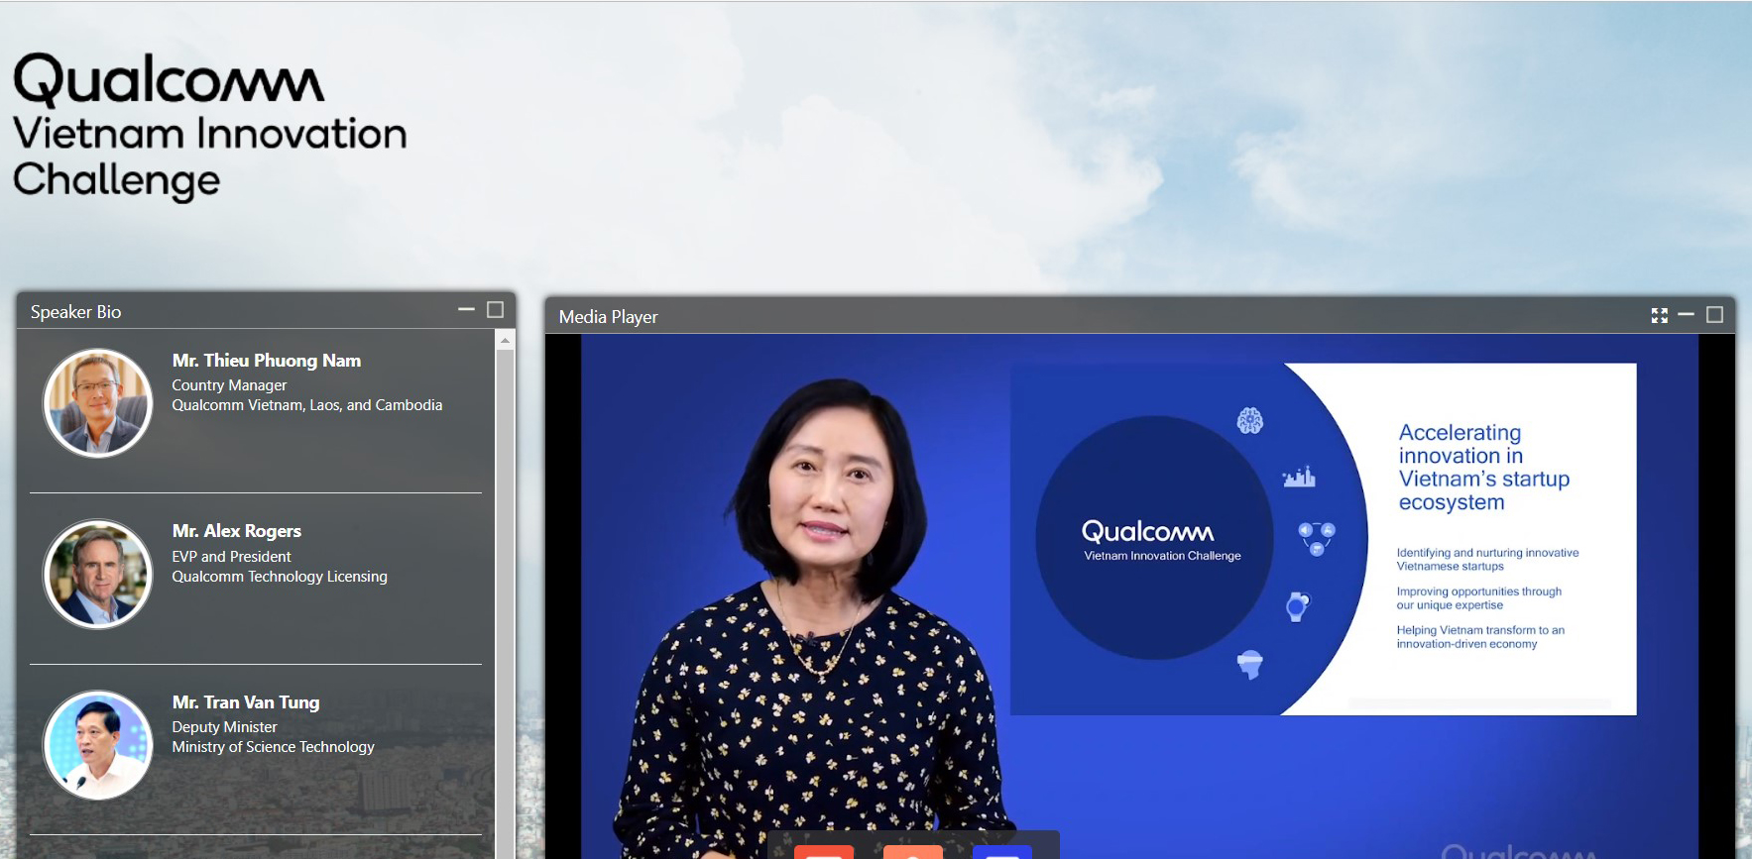This screenshot has height=859, width=1752.
Task: Open Mr. Alex Rogers' photo
Action: tap(97, 575)
